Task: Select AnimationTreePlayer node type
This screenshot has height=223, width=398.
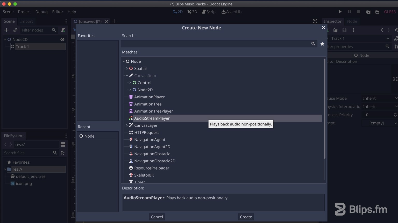Action: coord(153,111)
